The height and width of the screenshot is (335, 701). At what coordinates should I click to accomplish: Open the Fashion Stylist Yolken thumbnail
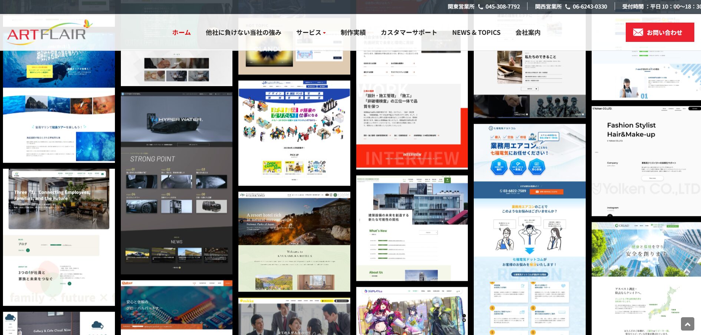point(646,161)
